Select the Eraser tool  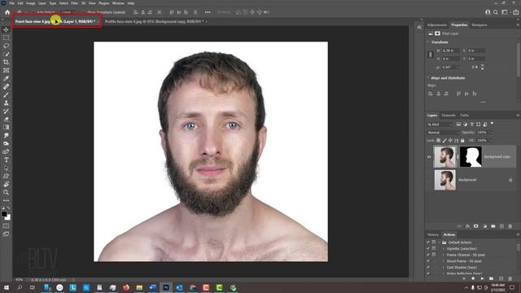click(6, 119)
